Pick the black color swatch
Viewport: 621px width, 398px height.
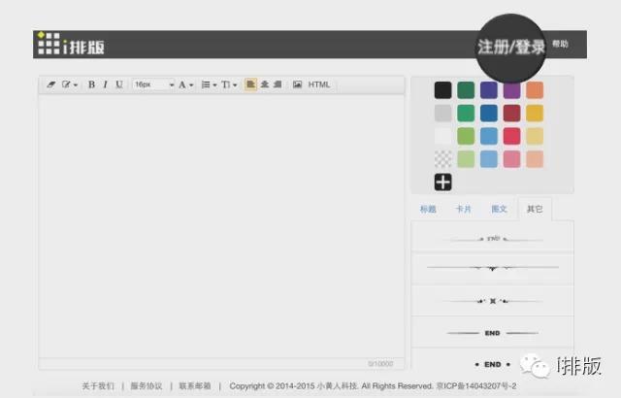tap(442, 90)
